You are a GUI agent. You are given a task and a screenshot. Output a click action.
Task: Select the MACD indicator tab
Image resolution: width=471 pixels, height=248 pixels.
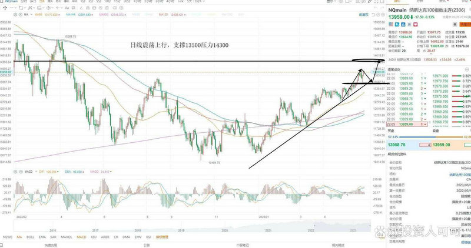82,236
